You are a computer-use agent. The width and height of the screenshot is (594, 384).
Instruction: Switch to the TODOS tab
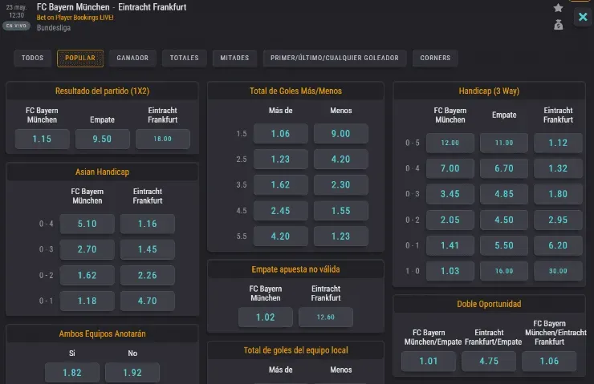pos(32,58)
